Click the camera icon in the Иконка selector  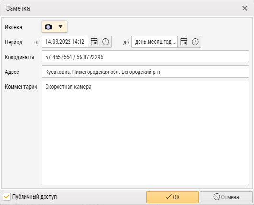[x=48, y=27]
